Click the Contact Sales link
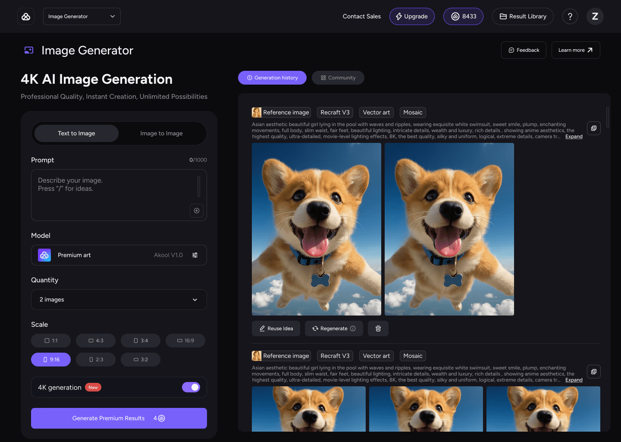The image size is (621, 442). [361, 16]
